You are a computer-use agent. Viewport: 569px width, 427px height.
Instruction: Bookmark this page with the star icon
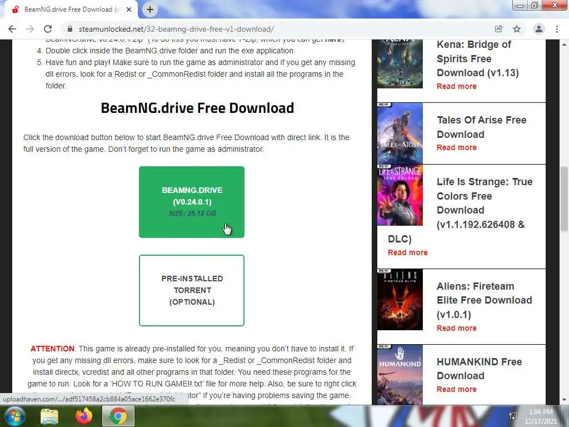pos(517,29)
